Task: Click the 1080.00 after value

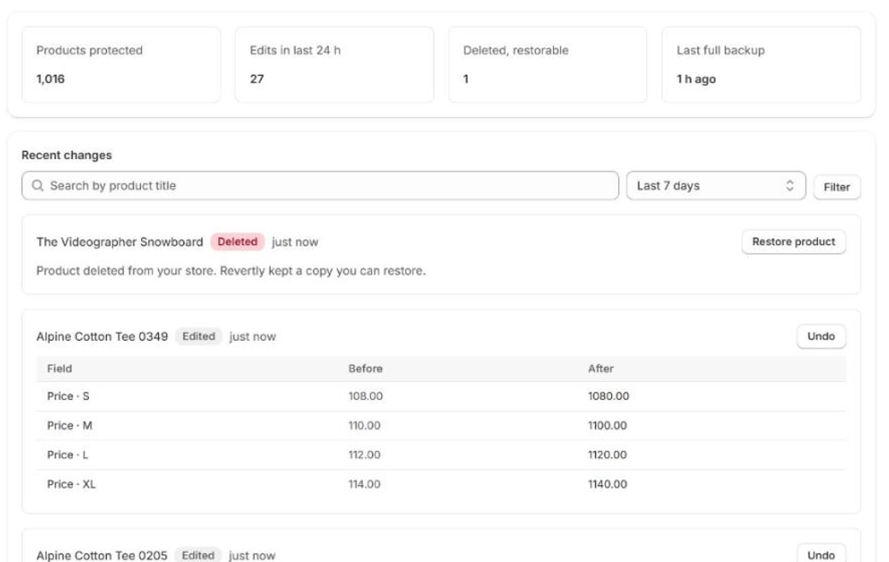Action: (x=609, y=396)
